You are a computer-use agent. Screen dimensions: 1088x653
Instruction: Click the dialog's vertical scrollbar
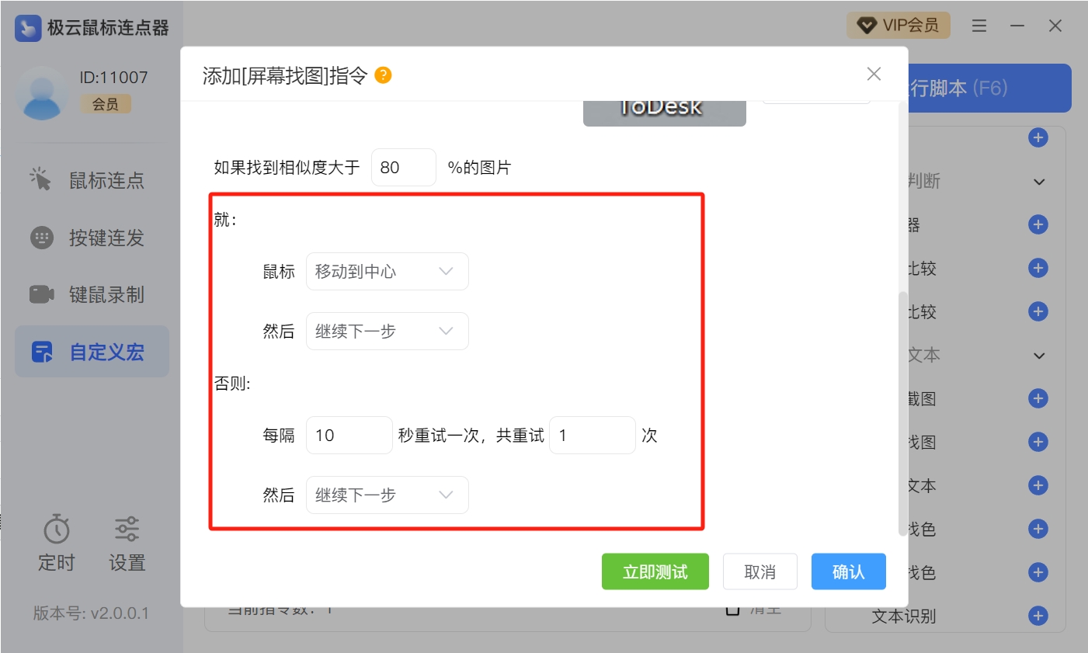tap(902, 412)
